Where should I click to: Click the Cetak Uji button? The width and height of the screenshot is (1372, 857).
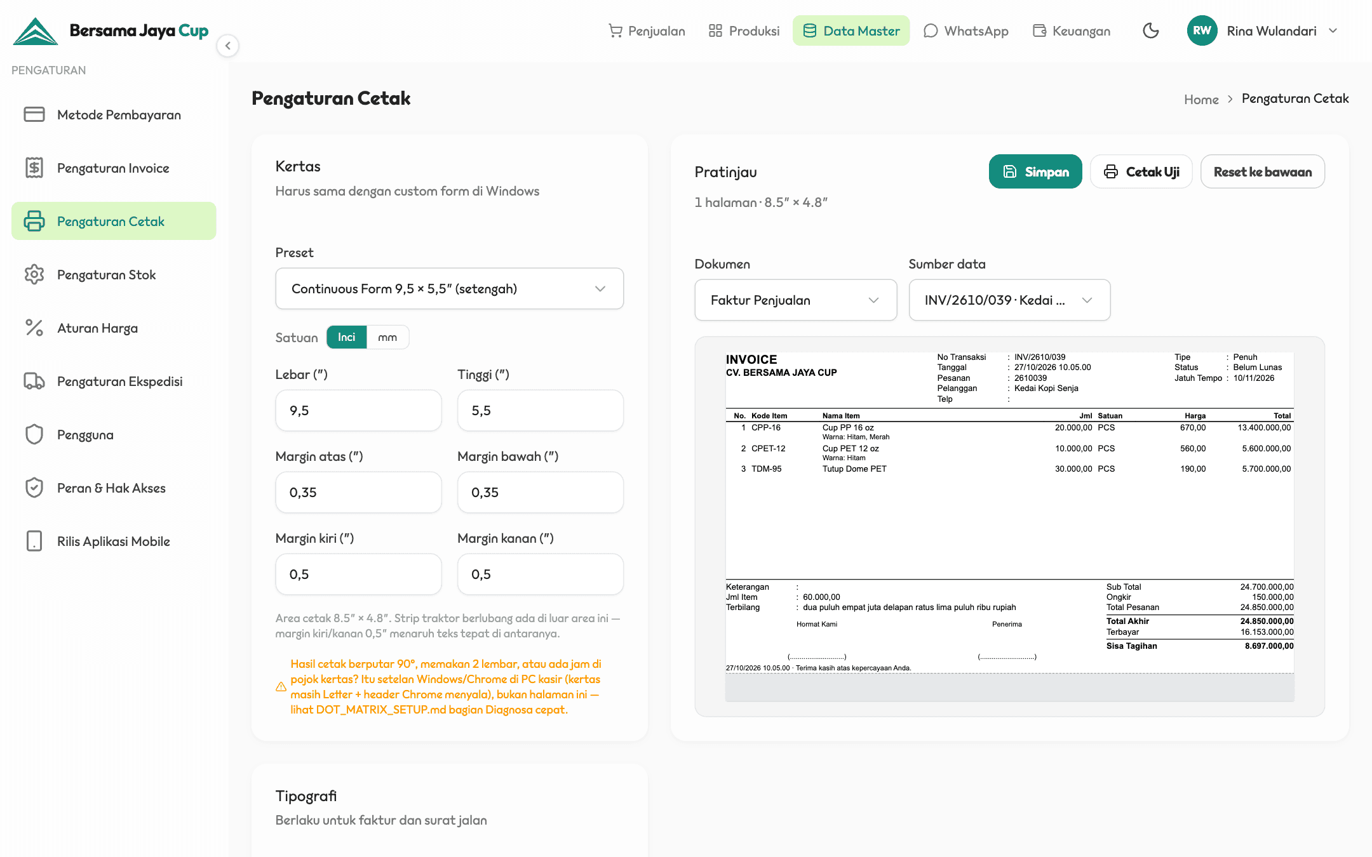click(x=1141, y=171)
